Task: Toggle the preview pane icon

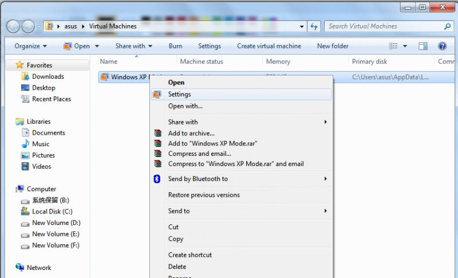Action: pyautogui.click(x=423, y=46)
